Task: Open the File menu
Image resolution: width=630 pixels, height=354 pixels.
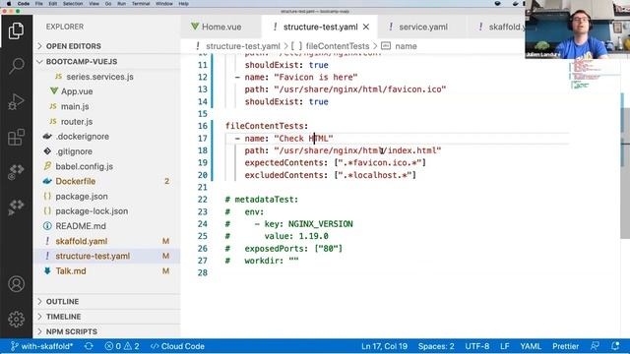Action: 39,4
